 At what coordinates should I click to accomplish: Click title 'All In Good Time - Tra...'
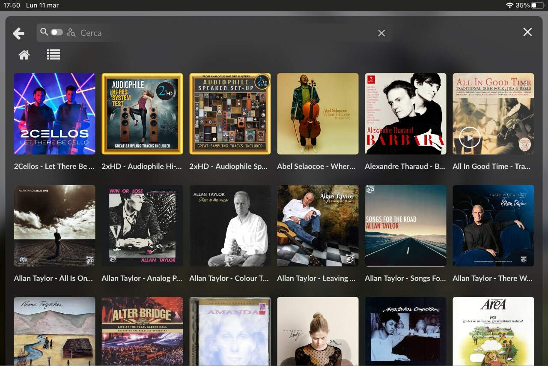(491, 166)
